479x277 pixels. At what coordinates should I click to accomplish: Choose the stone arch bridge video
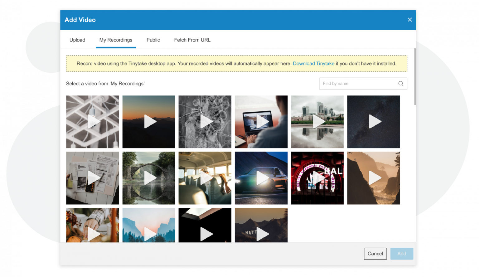coord(149,178)
